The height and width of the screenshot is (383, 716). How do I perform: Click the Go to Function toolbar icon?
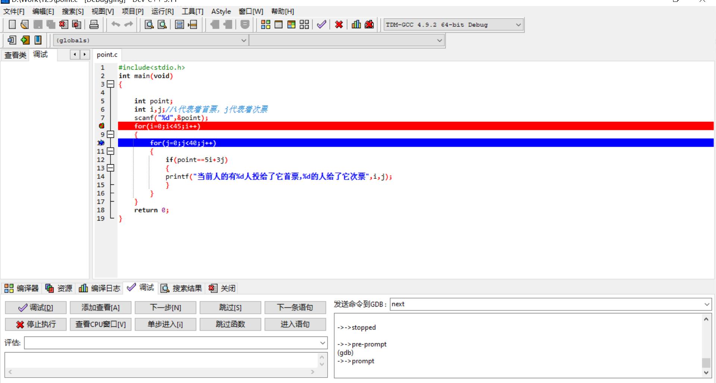pyautogui.click(x=179, y=25)
